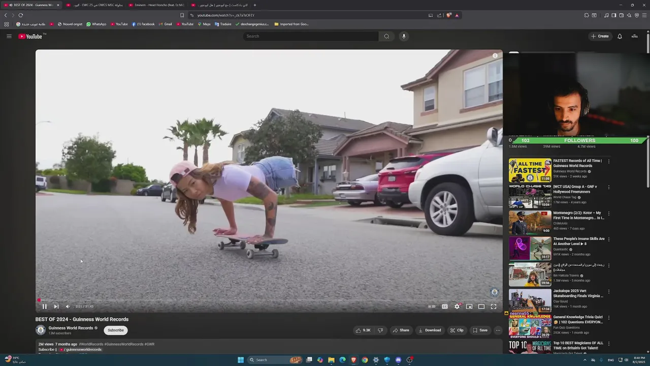Open Brave VPN shield icon
This screenshot has height=366, width=650.
637,15
